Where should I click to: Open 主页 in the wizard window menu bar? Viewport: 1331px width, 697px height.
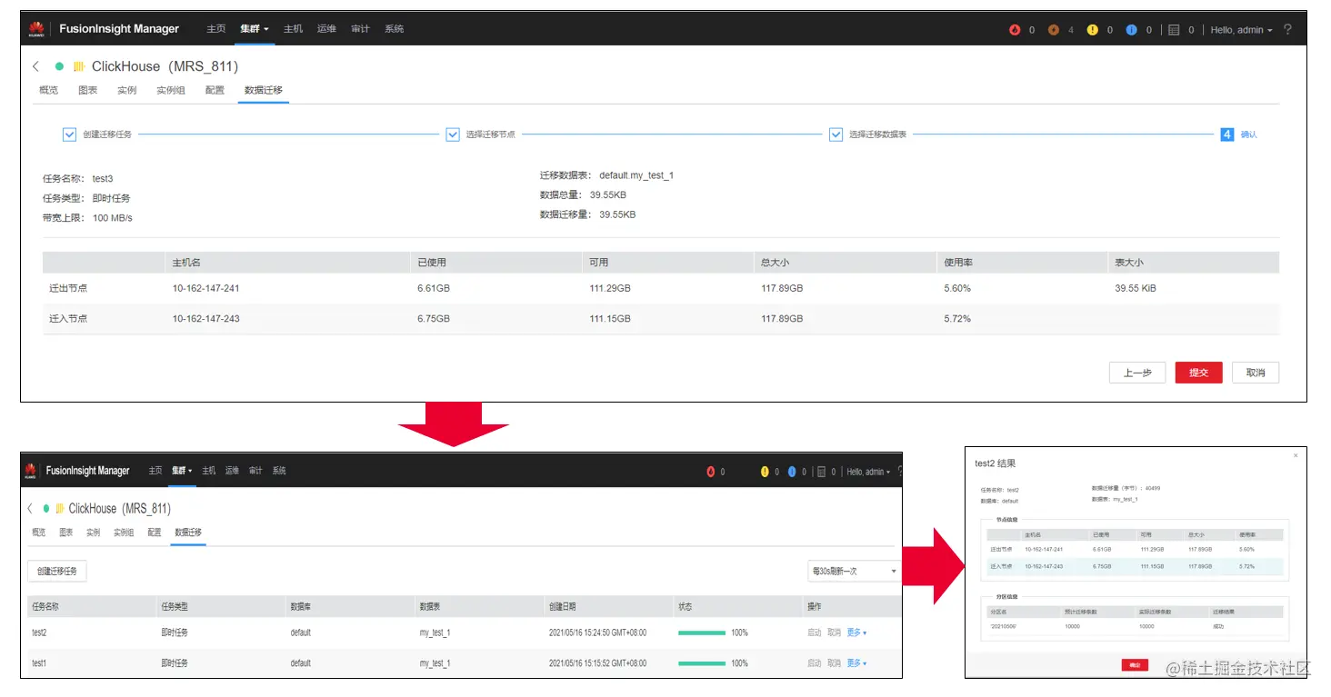(215, 29)
